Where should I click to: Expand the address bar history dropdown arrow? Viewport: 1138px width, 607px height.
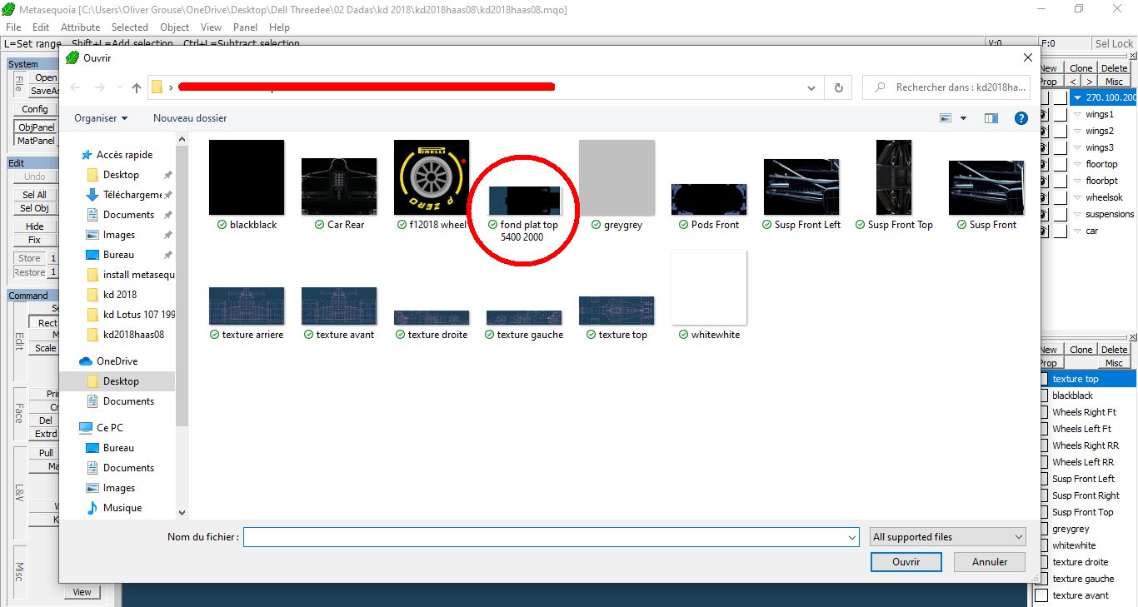pyautogui.click(x=811, y=87)
